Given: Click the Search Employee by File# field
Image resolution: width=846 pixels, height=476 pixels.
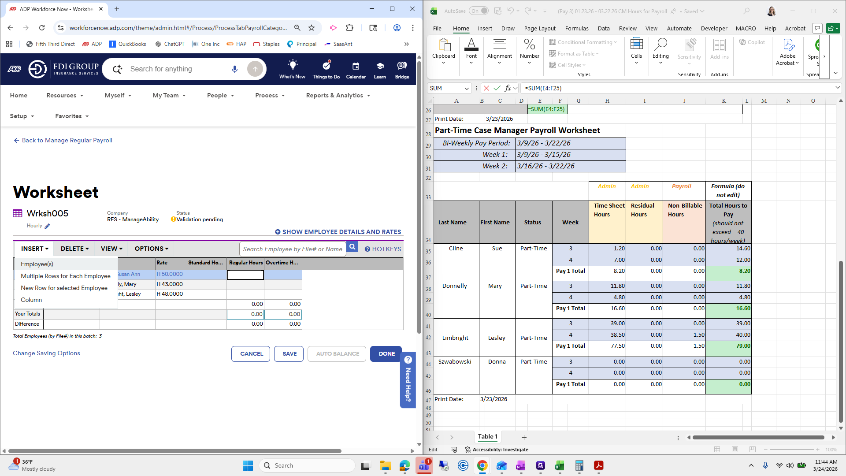Looking at the screenshot, I should 293,249.
